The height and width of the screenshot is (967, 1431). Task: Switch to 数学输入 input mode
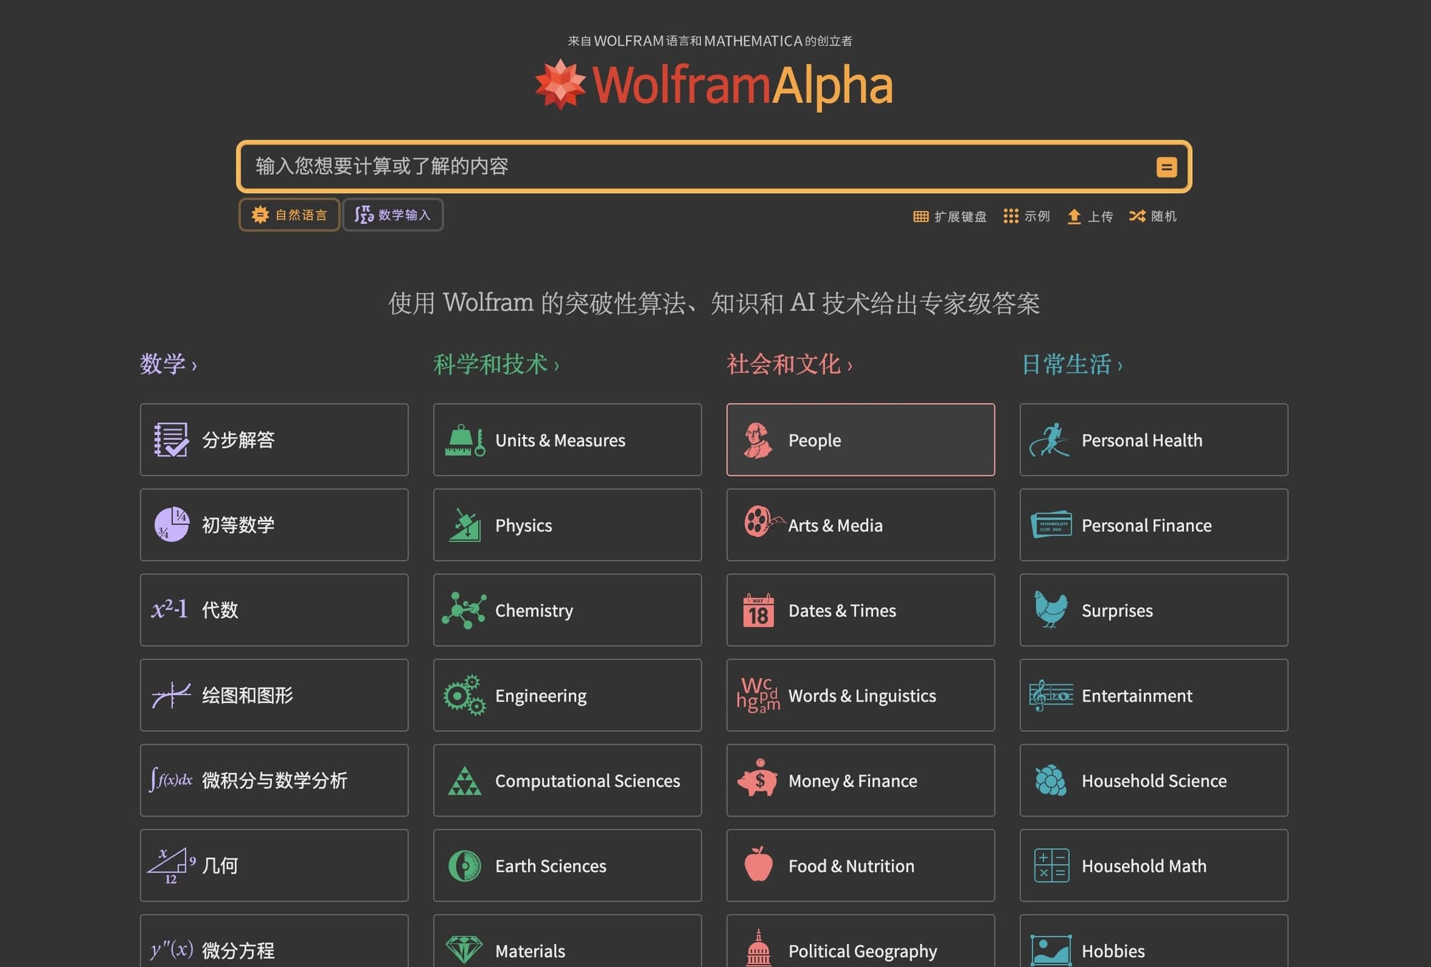pyautogui.click(x=393, y=215)
